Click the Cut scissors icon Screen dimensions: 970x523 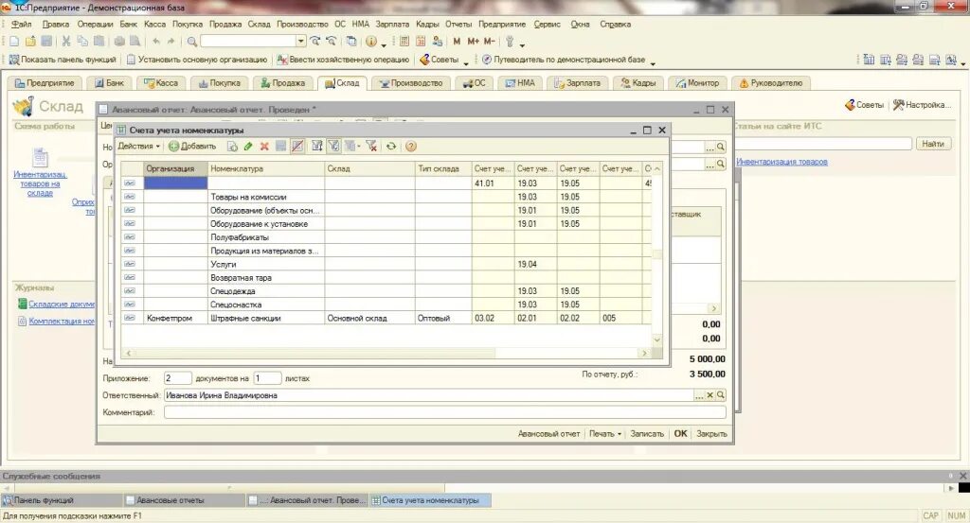pos(66,42)
